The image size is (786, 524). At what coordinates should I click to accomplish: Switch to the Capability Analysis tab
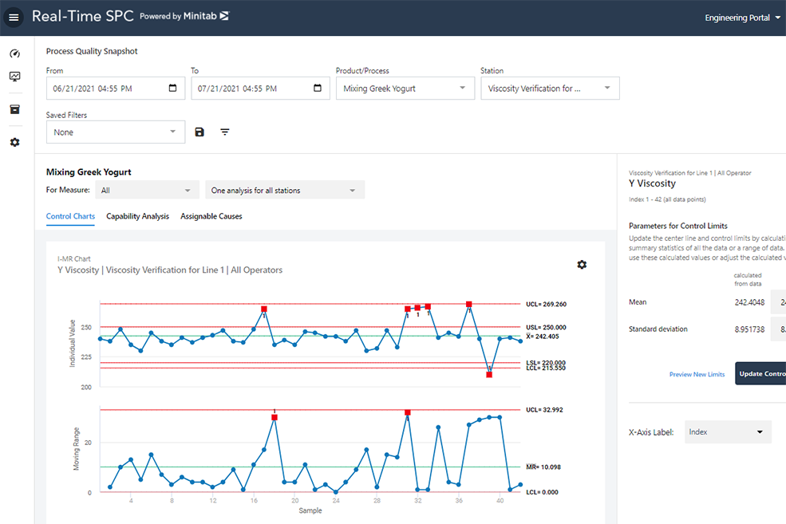[137, 216]
